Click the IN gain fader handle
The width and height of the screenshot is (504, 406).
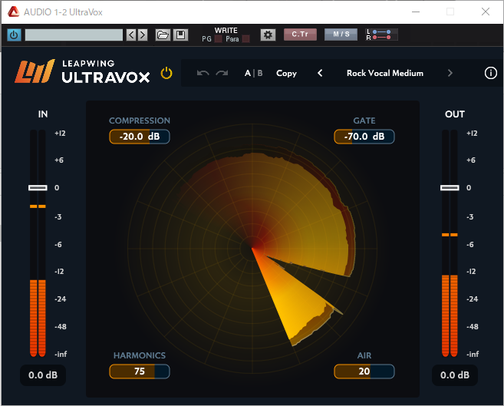(38, 188)
